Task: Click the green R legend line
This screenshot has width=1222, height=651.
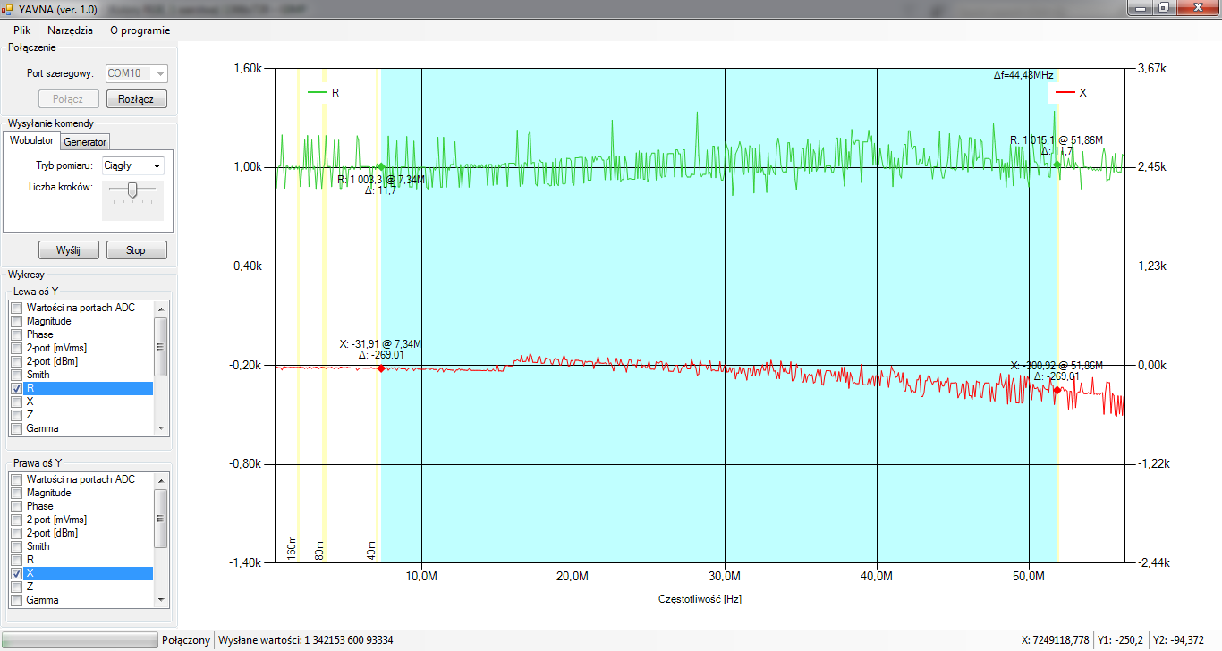Action: pos(318,92)
